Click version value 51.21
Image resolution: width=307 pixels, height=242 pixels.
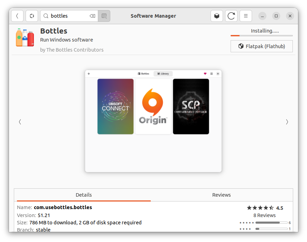coord(44,215)
